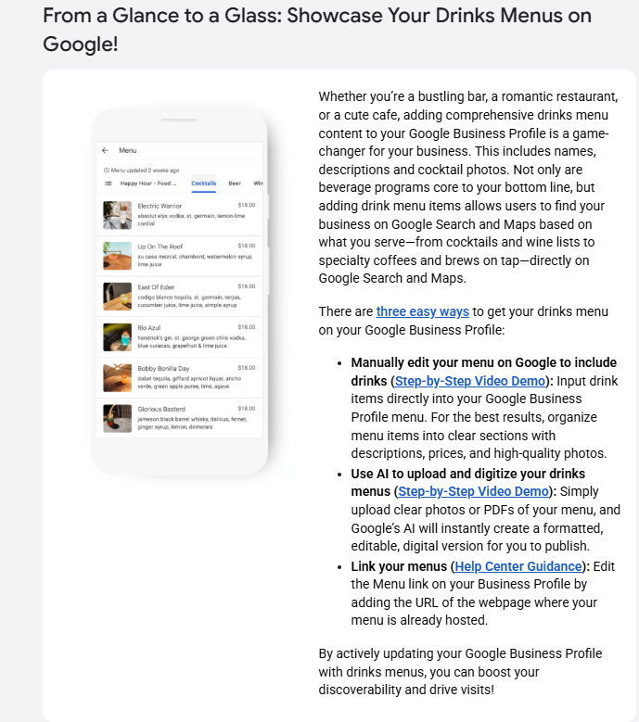Click the 'Up On The Roof' item name
Screen dimensions: 639x722
tap(160, 247)
